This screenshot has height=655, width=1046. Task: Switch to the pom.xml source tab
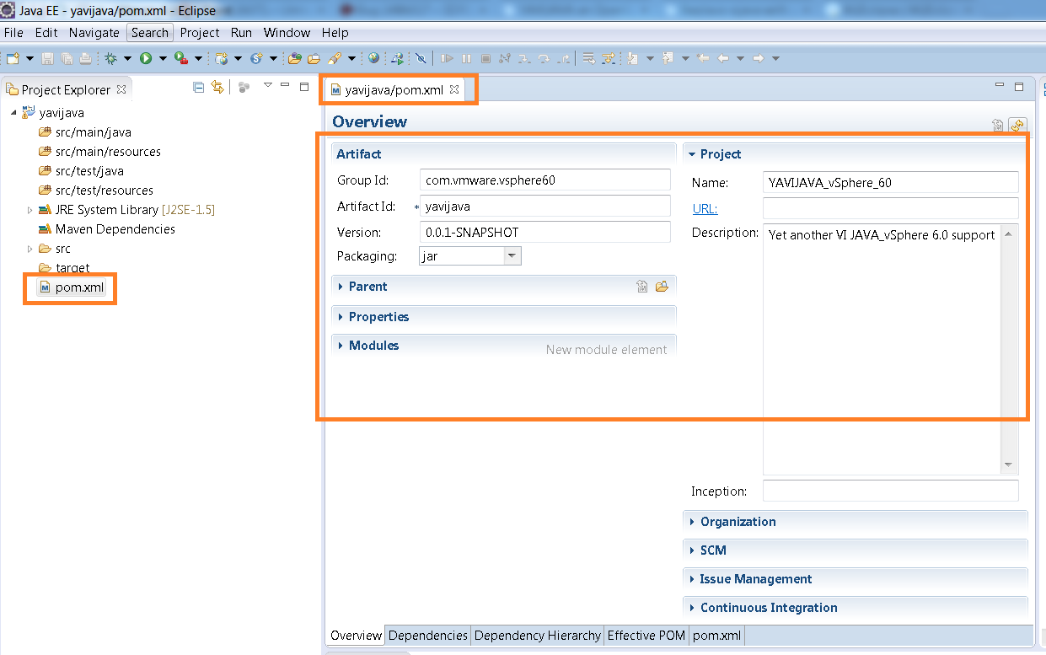click(x=717, y=636)
